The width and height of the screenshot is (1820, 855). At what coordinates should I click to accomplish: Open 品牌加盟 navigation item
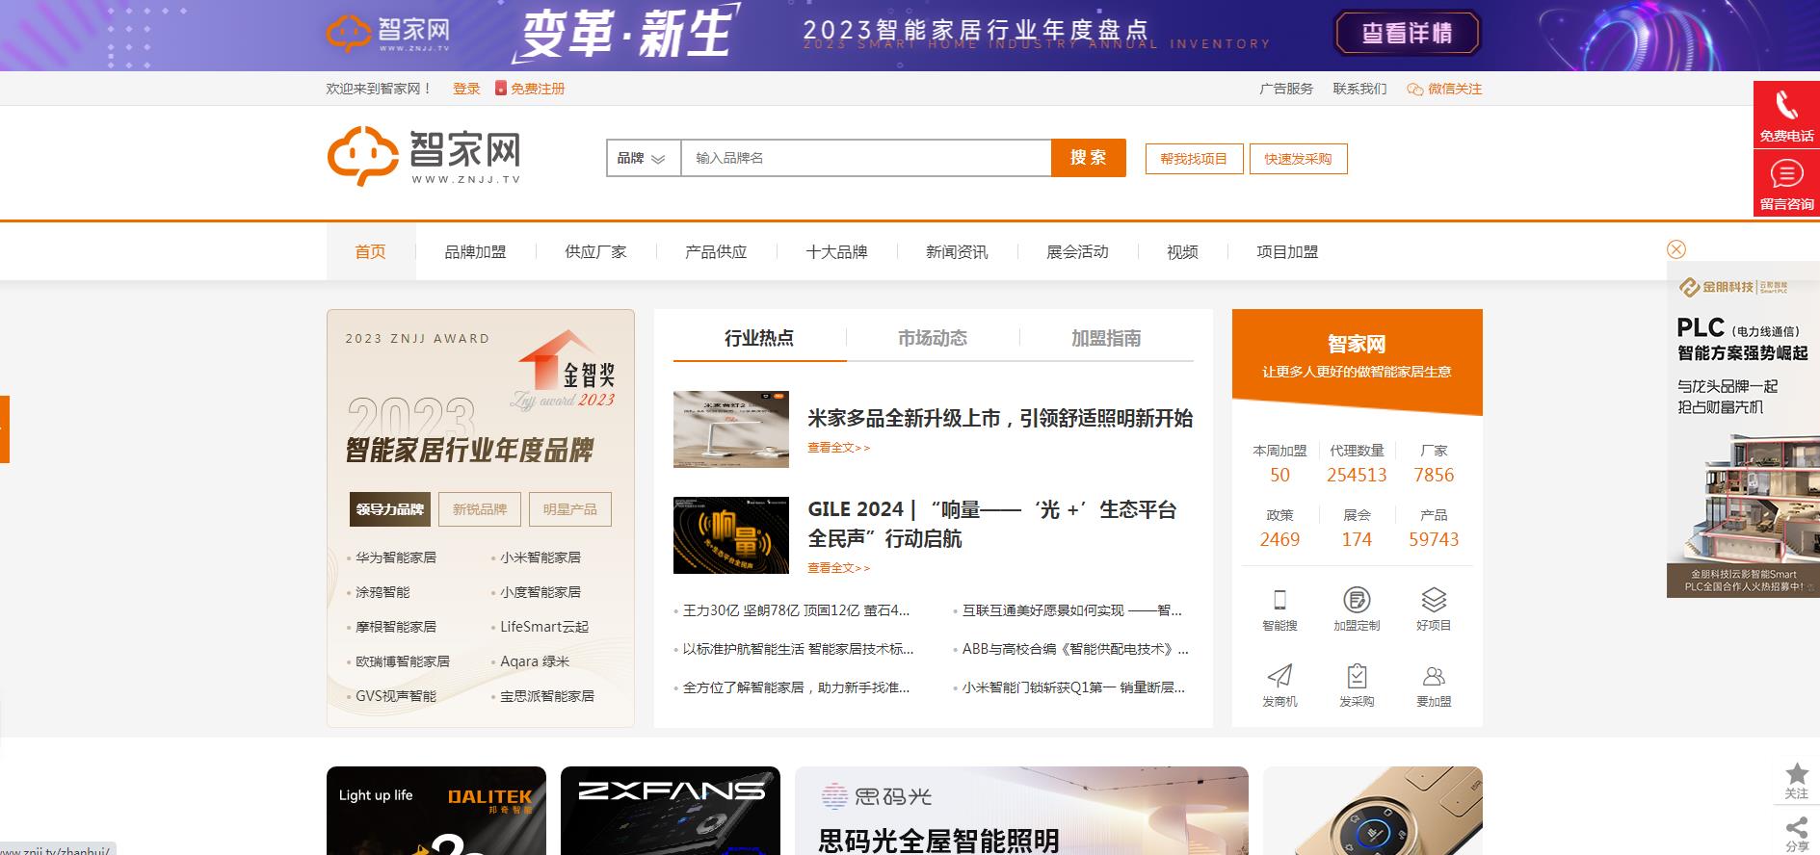(x=475, y=251)
